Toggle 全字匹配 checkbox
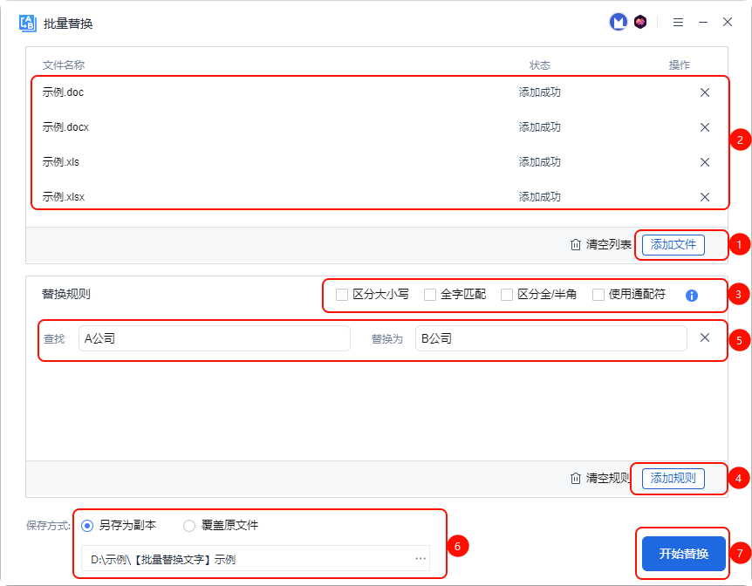752x586 pixels. pos(430,295)
